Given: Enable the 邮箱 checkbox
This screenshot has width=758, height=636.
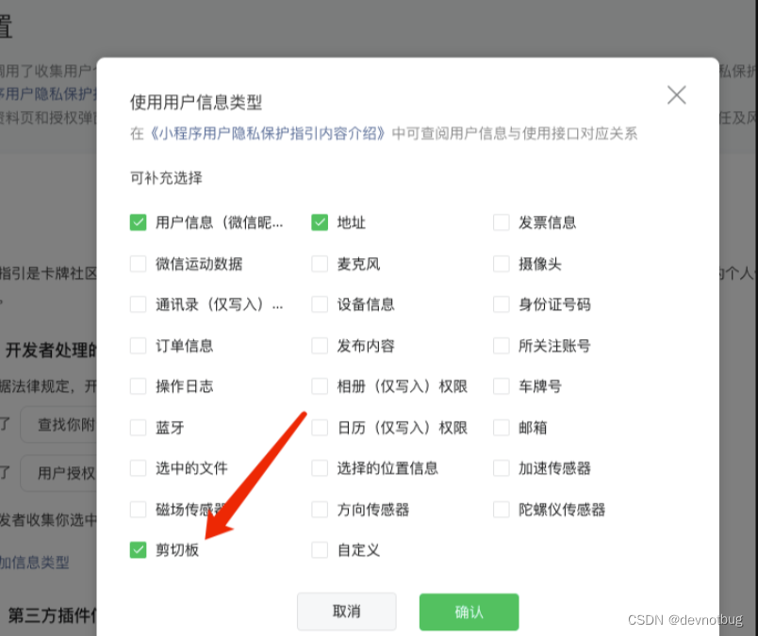Looking at the screenshot, I should tap(502, 427).
